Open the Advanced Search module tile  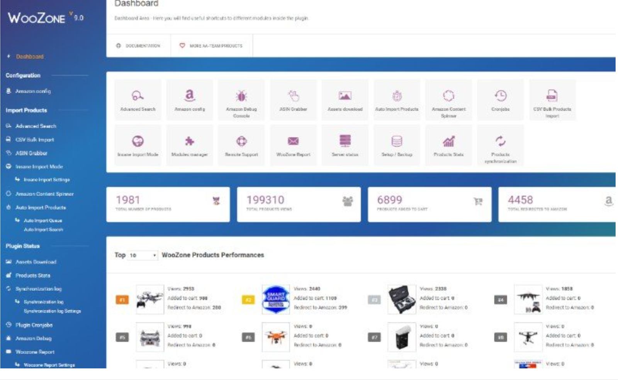tap(138, 100)
